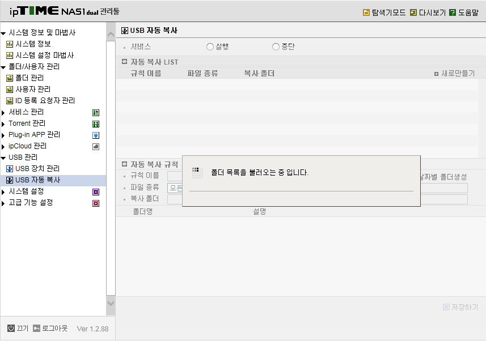The width and height of the screenshot is (486, 341).
Task: Click the 저장하기 save button
Action: pos(460,307)
